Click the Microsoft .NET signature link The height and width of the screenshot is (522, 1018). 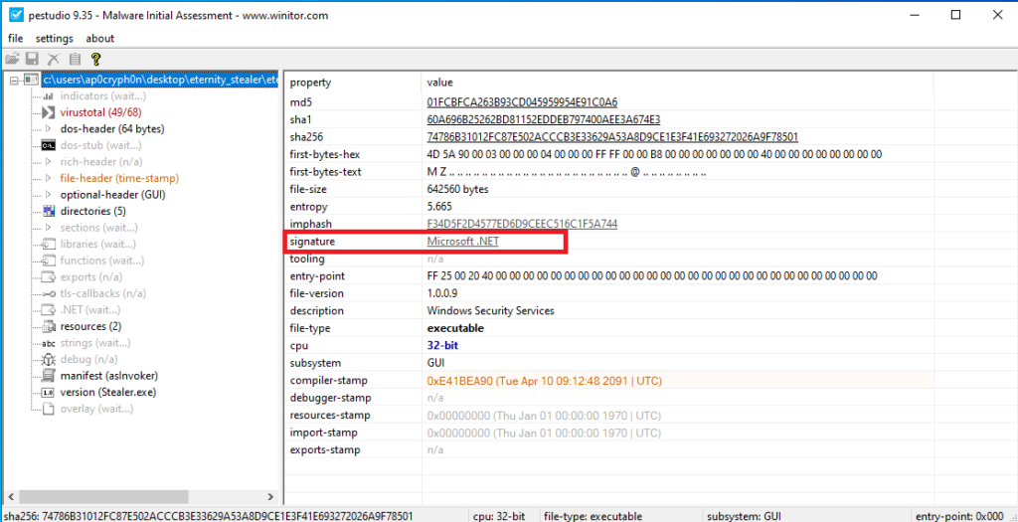click(463, 241)
